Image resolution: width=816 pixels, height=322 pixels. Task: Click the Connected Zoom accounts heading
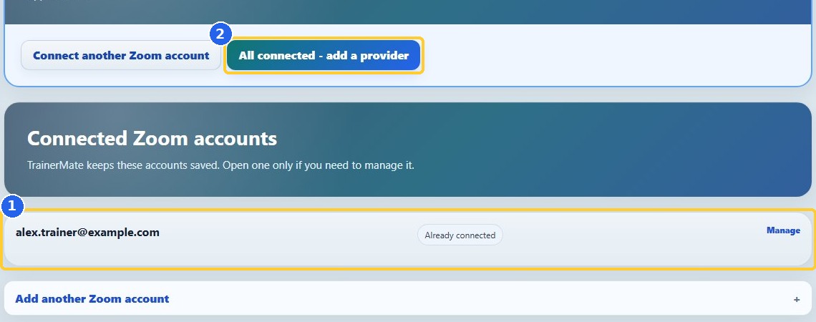(x=152, y=138)
